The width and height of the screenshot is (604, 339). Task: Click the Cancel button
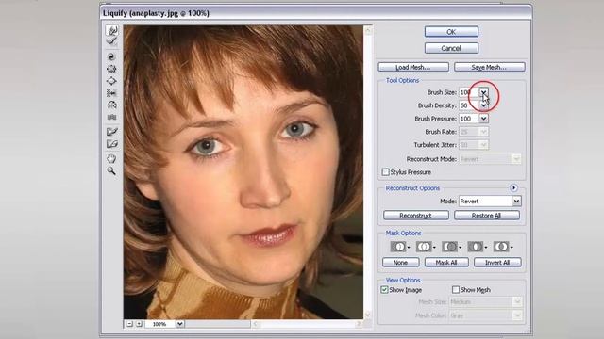click(451, 48)
